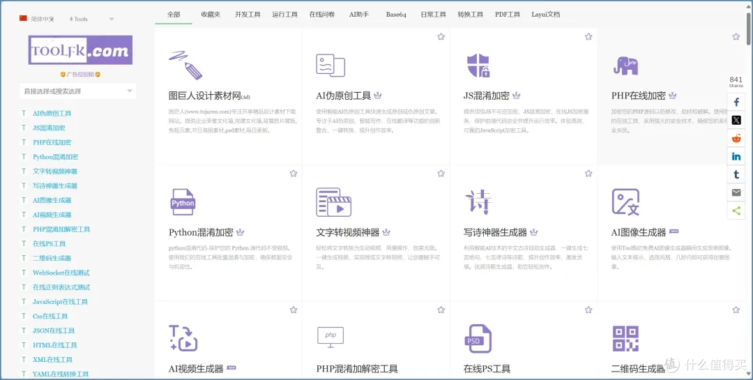The height and width of the screenshot is (380, 753).
Task: Open Python混淆加密 sidebar link
Action: [55, 157]
